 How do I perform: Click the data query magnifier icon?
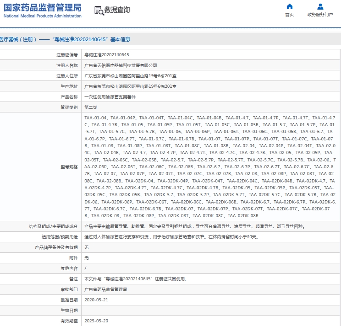[x=99, y=11]
